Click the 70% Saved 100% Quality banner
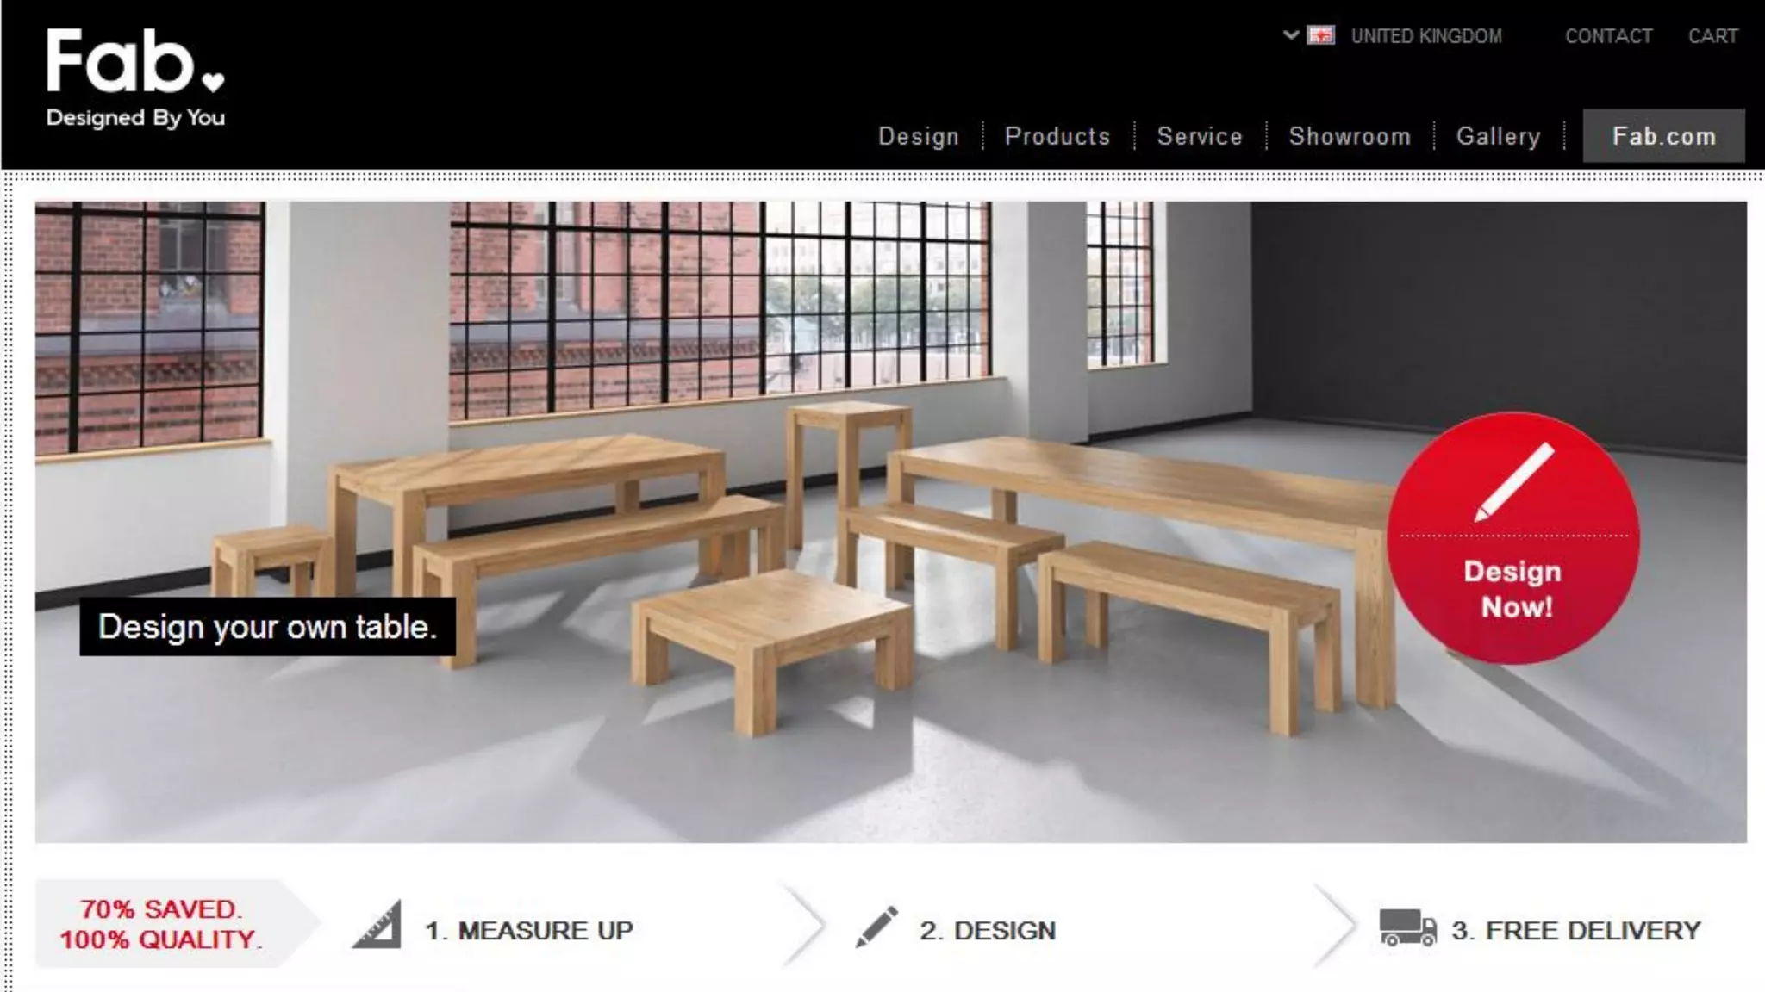 (160, 924)
